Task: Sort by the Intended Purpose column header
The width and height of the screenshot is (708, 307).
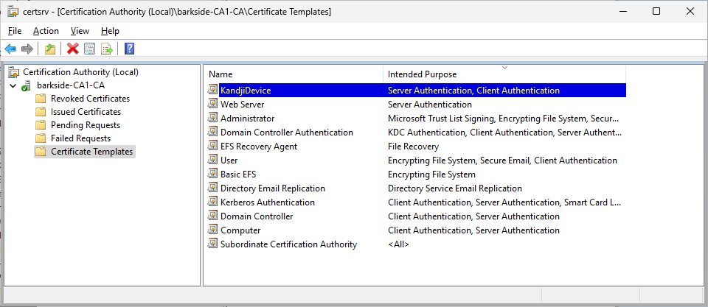Action: coord(422,74)
